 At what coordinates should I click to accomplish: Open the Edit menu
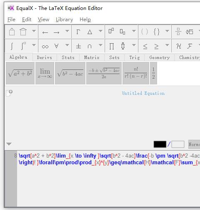(x=27, y=20)
